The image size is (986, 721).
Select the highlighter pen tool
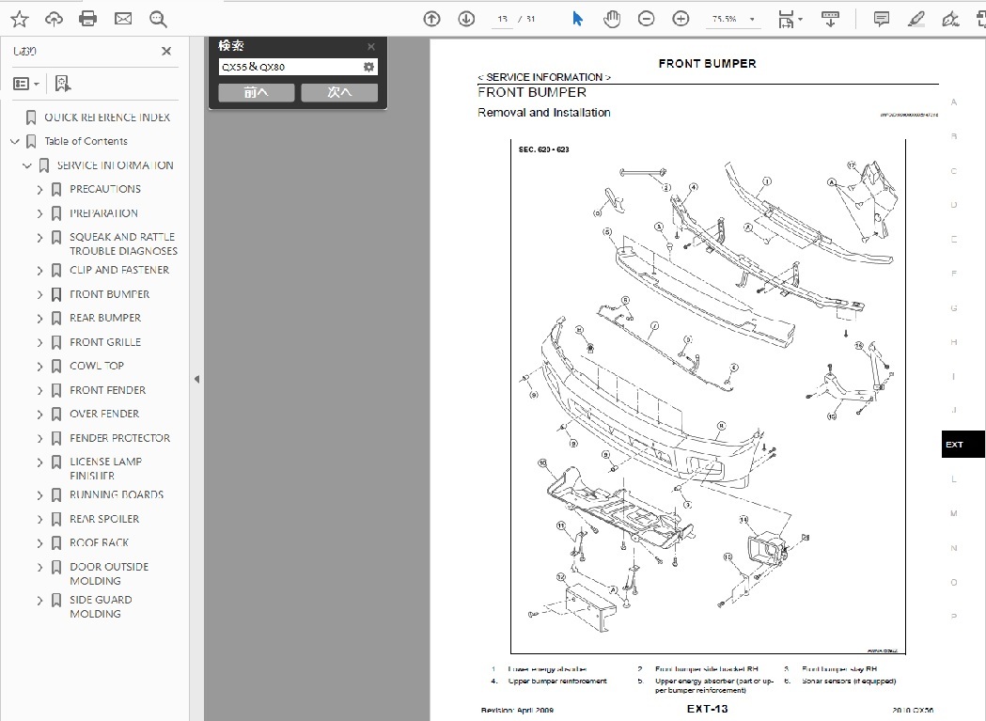click(916, 19)
